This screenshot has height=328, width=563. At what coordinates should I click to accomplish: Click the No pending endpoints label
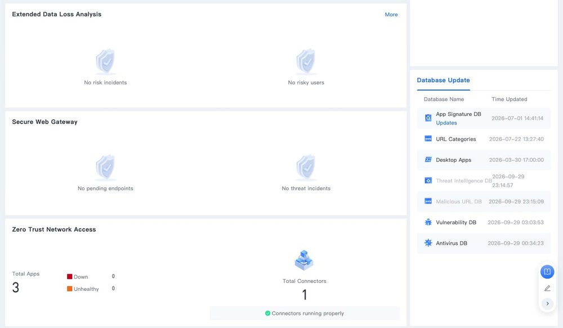pos(105,188)
